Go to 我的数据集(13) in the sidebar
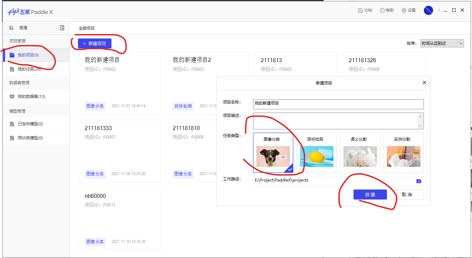 31,97
